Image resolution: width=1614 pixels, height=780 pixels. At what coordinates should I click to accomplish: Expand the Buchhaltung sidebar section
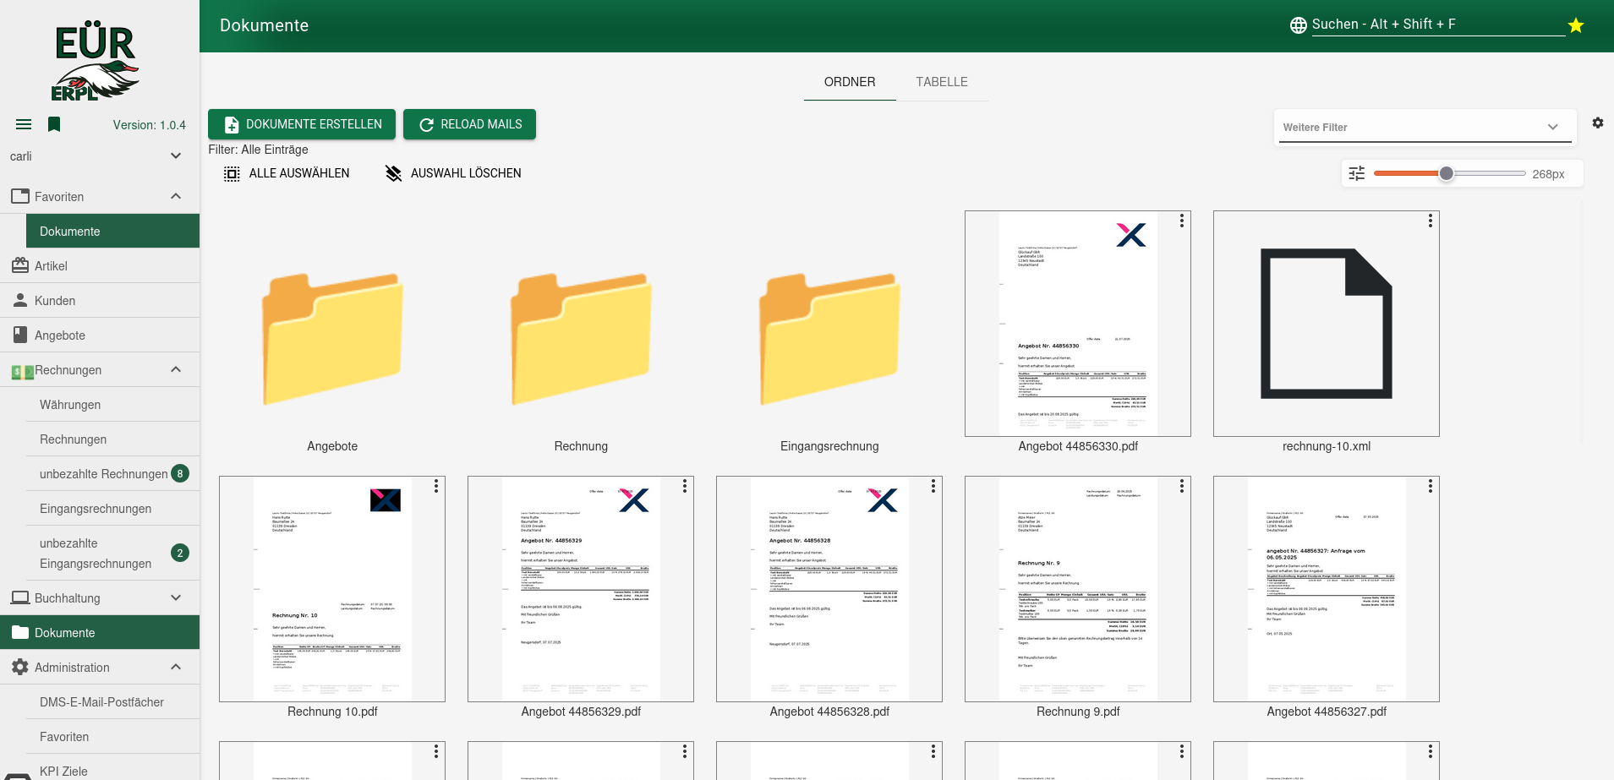point(176,598)
